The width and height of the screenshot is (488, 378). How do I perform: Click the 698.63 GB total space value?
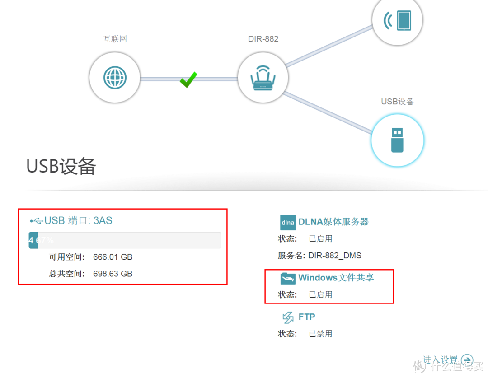click(x=113, y=274)
